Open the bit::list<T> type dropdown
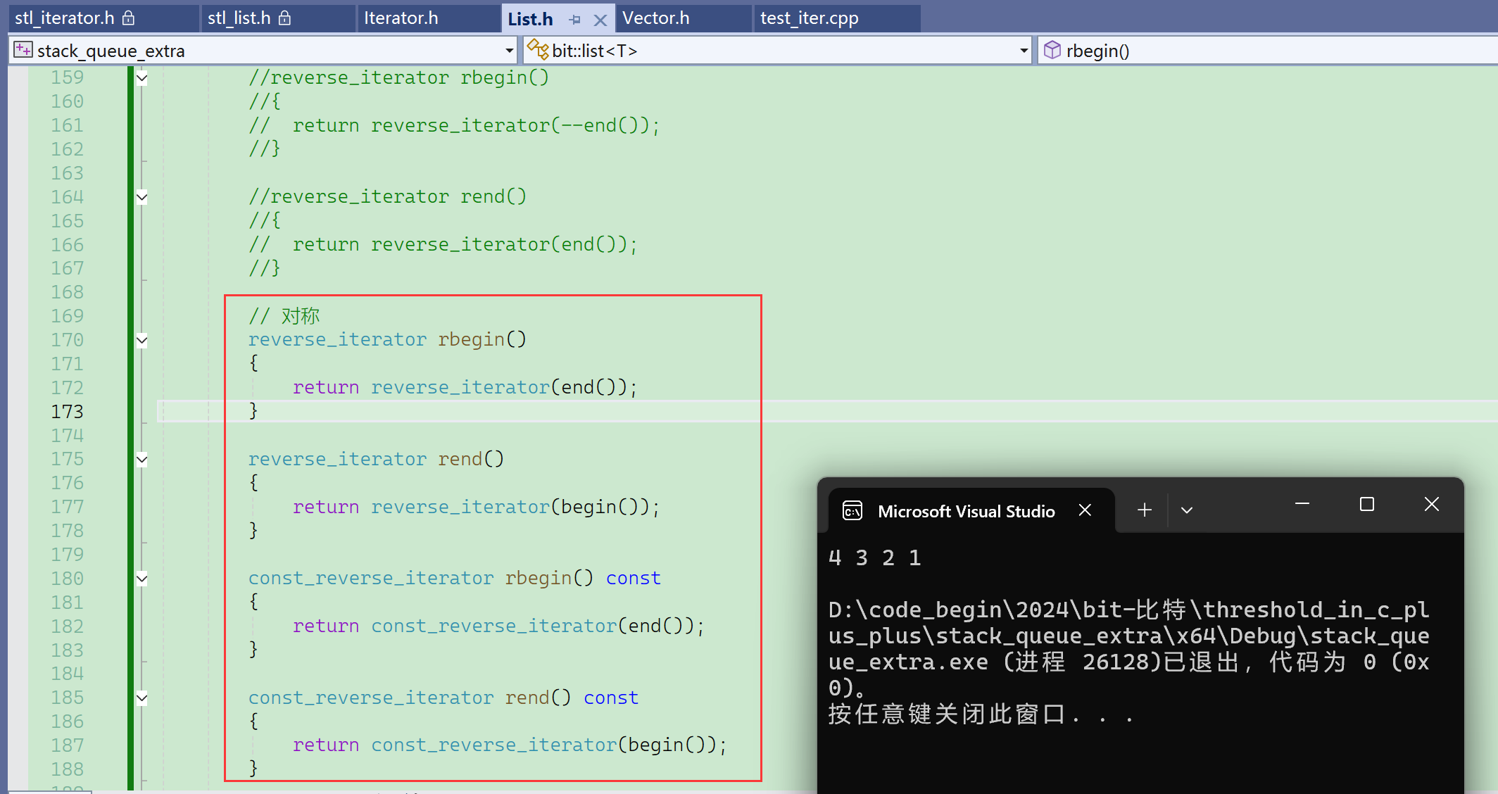Image resolution: width=1498 pixels, height=794 pixels. pos(1024,51)
